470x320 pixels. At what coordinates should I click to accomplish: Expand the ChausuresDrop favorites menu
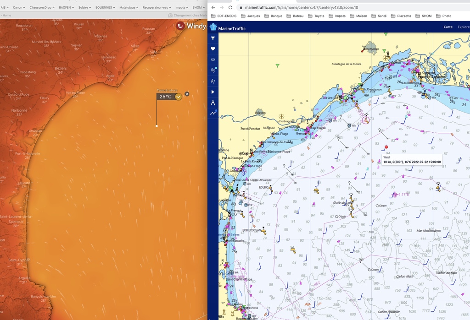(x=42, y=7)
